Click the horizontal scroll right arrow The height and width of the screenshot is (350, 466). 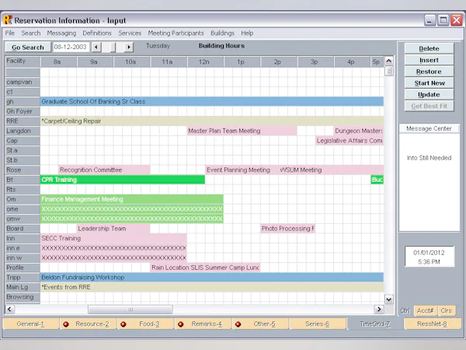click(x=379, y=310)
